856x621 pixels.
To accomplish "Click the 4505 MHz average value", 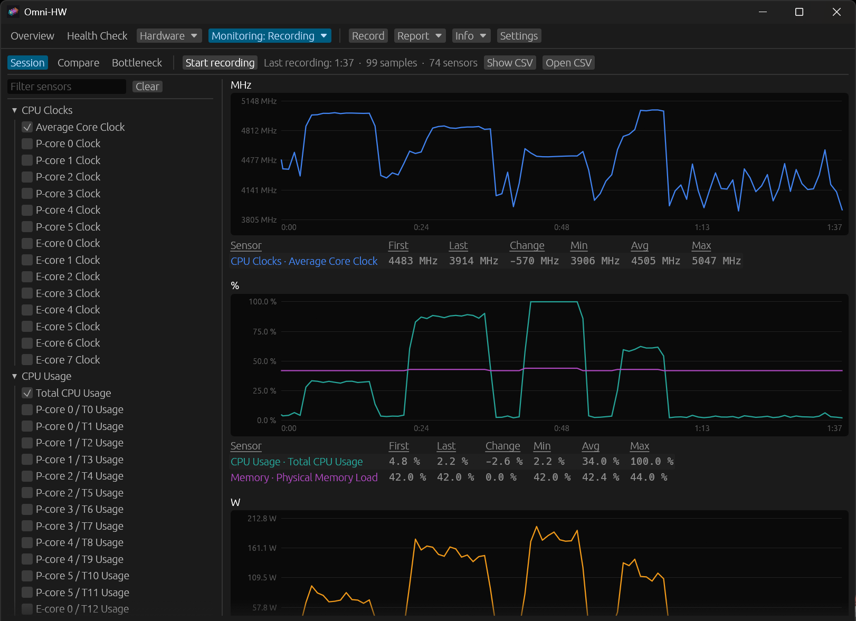I will (x=655, y=261).
